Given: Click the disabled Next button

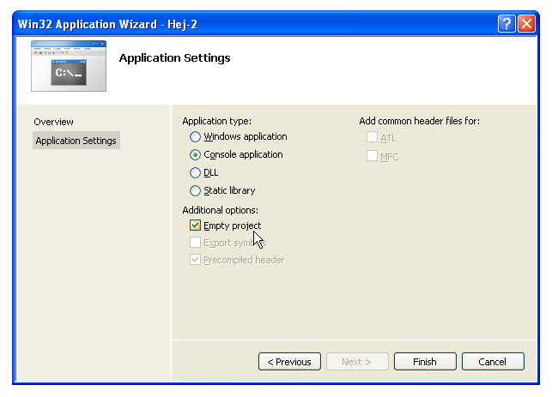Looking at the screenshot, I should pos(357,362).
